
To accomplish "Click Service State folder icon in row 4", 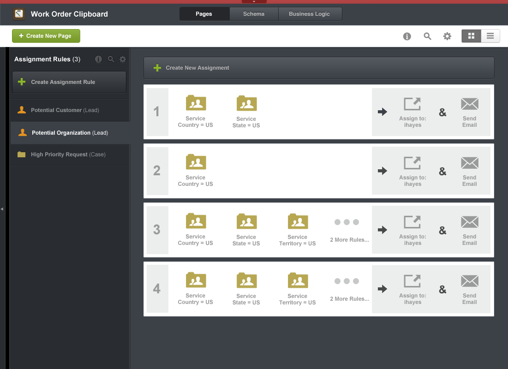I will (x=246, y=280).
